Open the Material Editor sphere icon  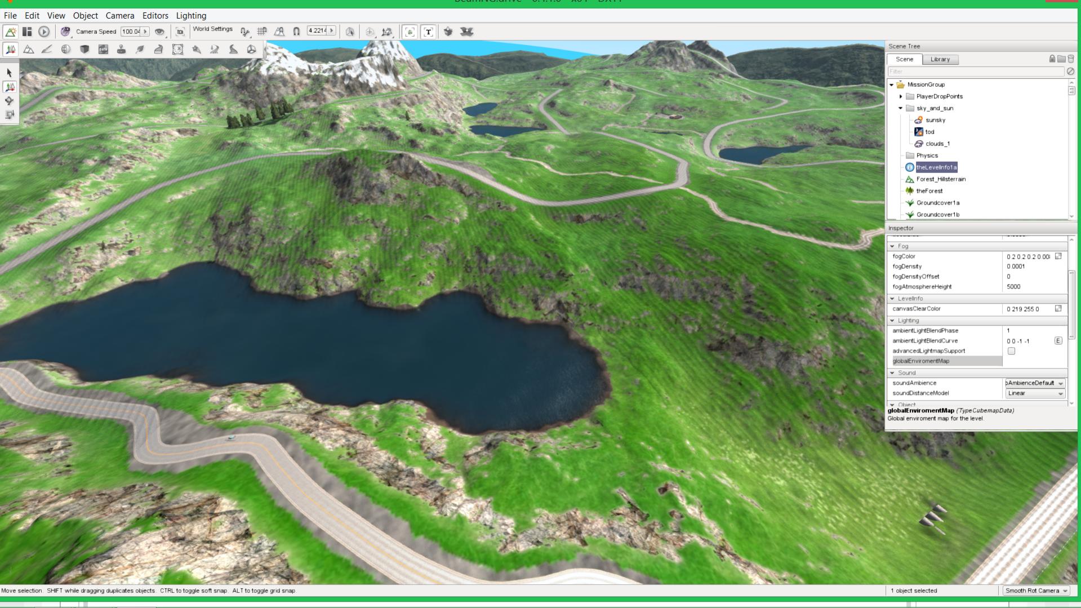(66, 50)
